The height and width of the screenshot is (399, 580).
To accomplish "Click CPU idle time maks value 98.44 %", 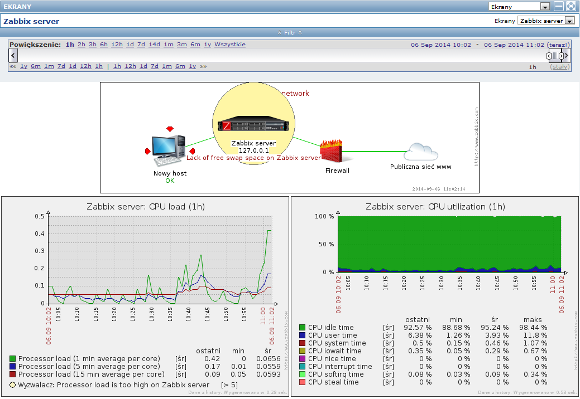I will tap(533, 328).
